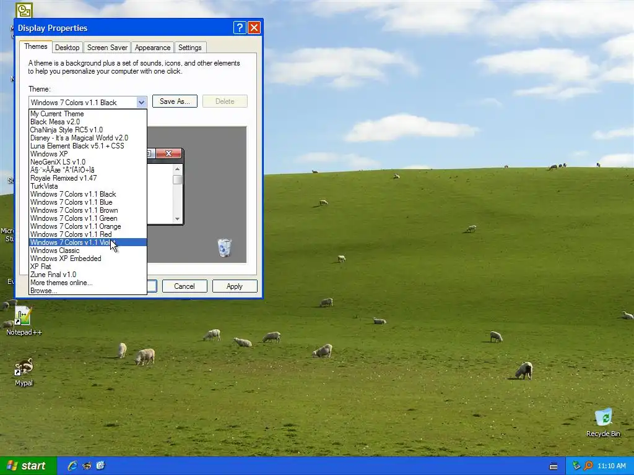Select Windows 7 Colors v1.1 Green

pyautogui.click(x=88, y=218)
